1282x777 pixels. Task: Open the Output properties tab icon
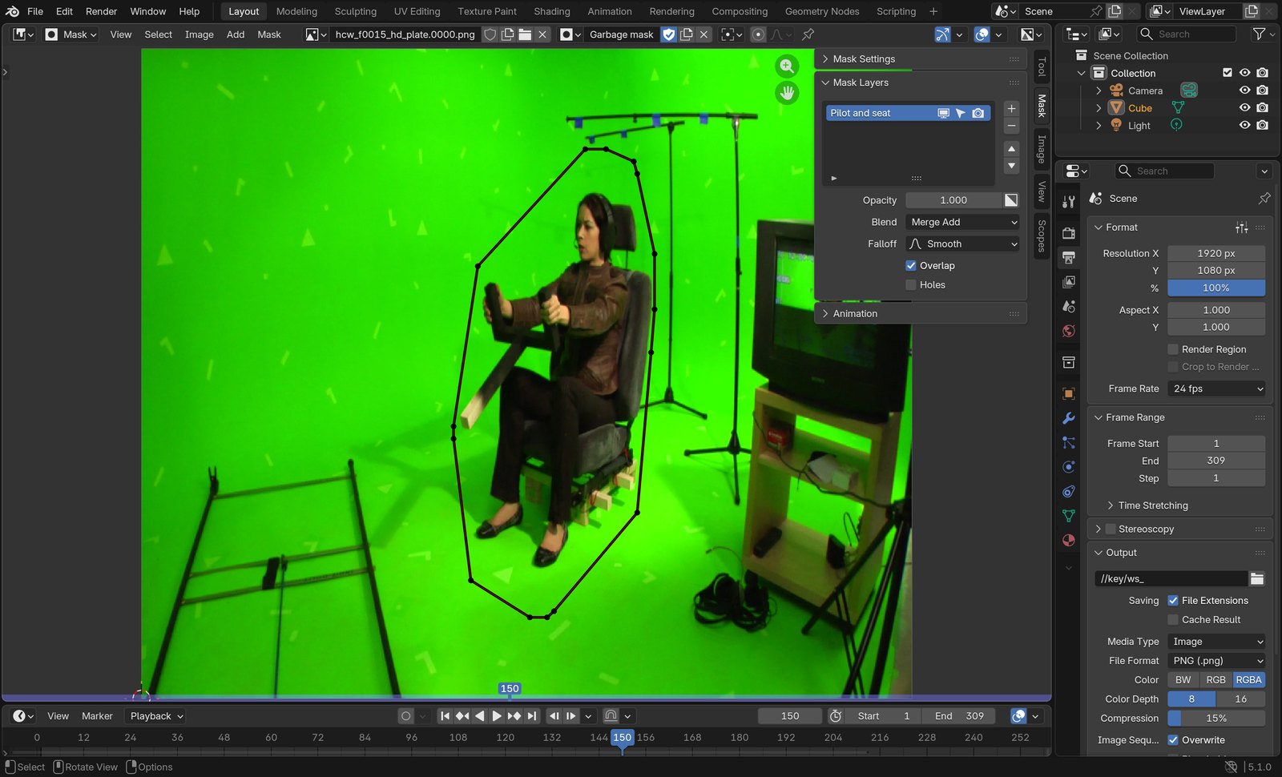[1069, 257]
